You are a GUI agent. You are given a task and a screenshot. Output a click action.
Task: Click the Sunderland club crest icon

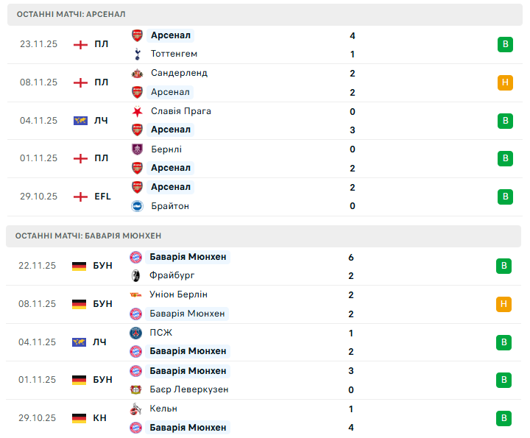(137, 73)
